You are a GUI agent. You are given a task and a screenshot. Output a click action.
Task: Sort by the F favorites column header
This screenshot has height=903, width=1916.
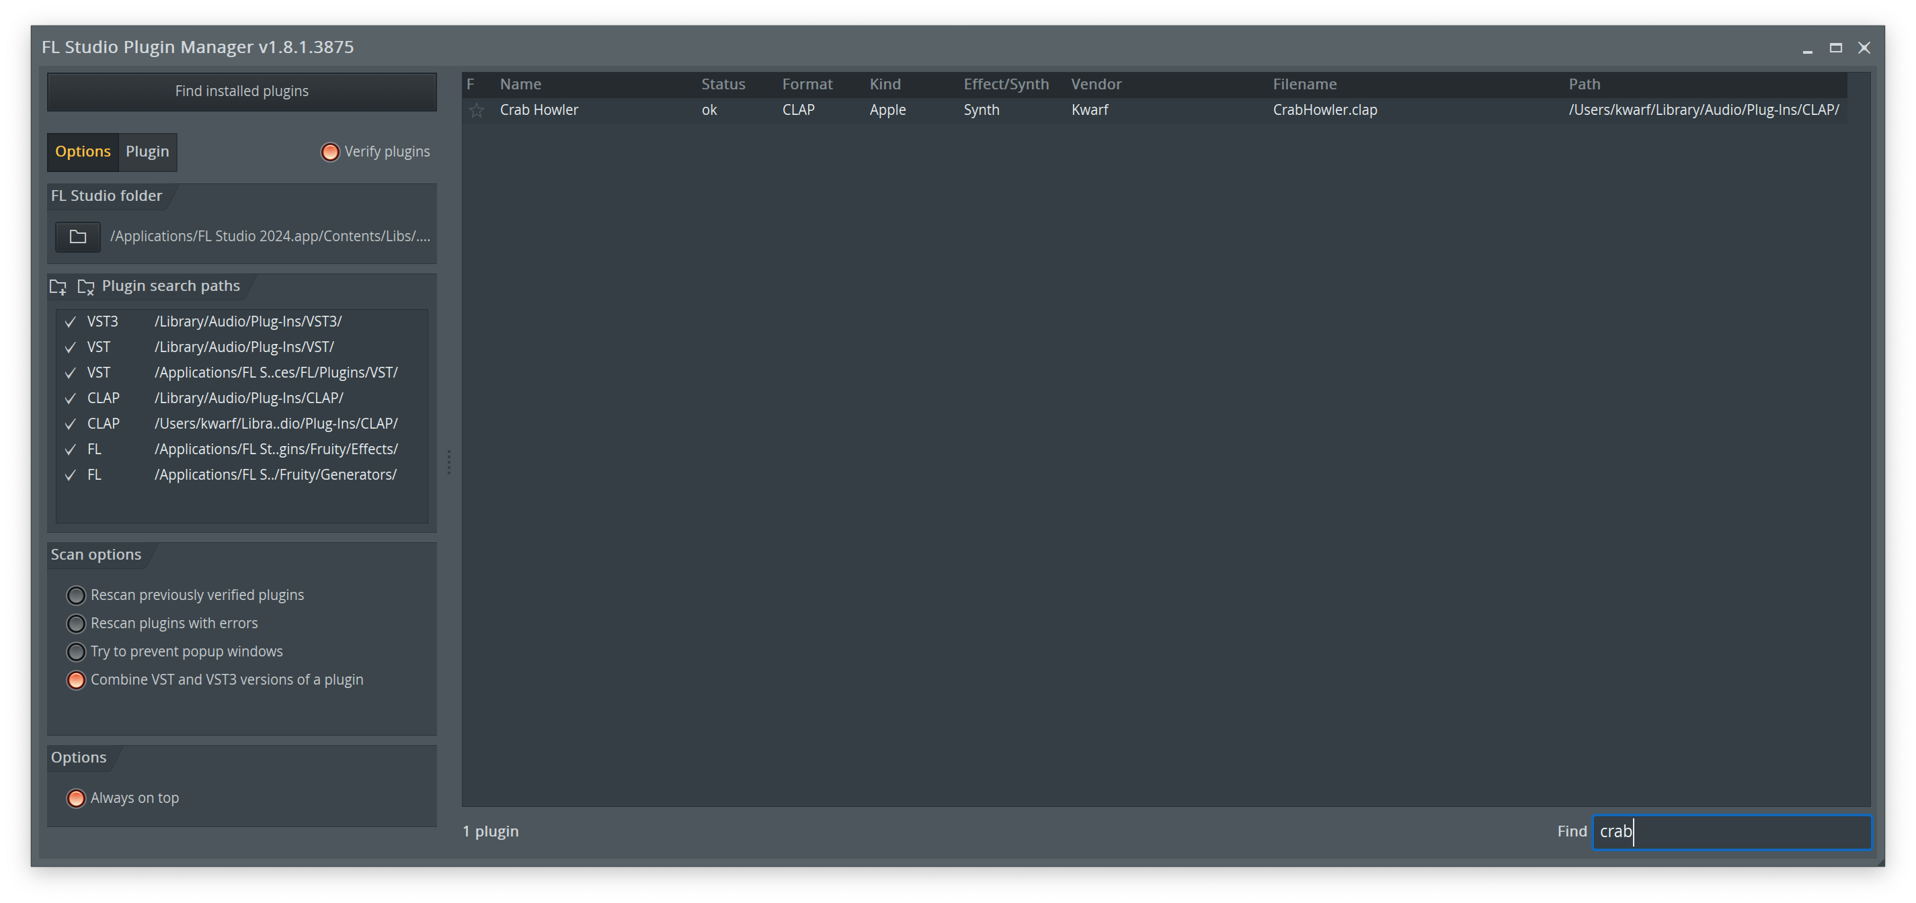pyautogui.click(x=470, y=84)
